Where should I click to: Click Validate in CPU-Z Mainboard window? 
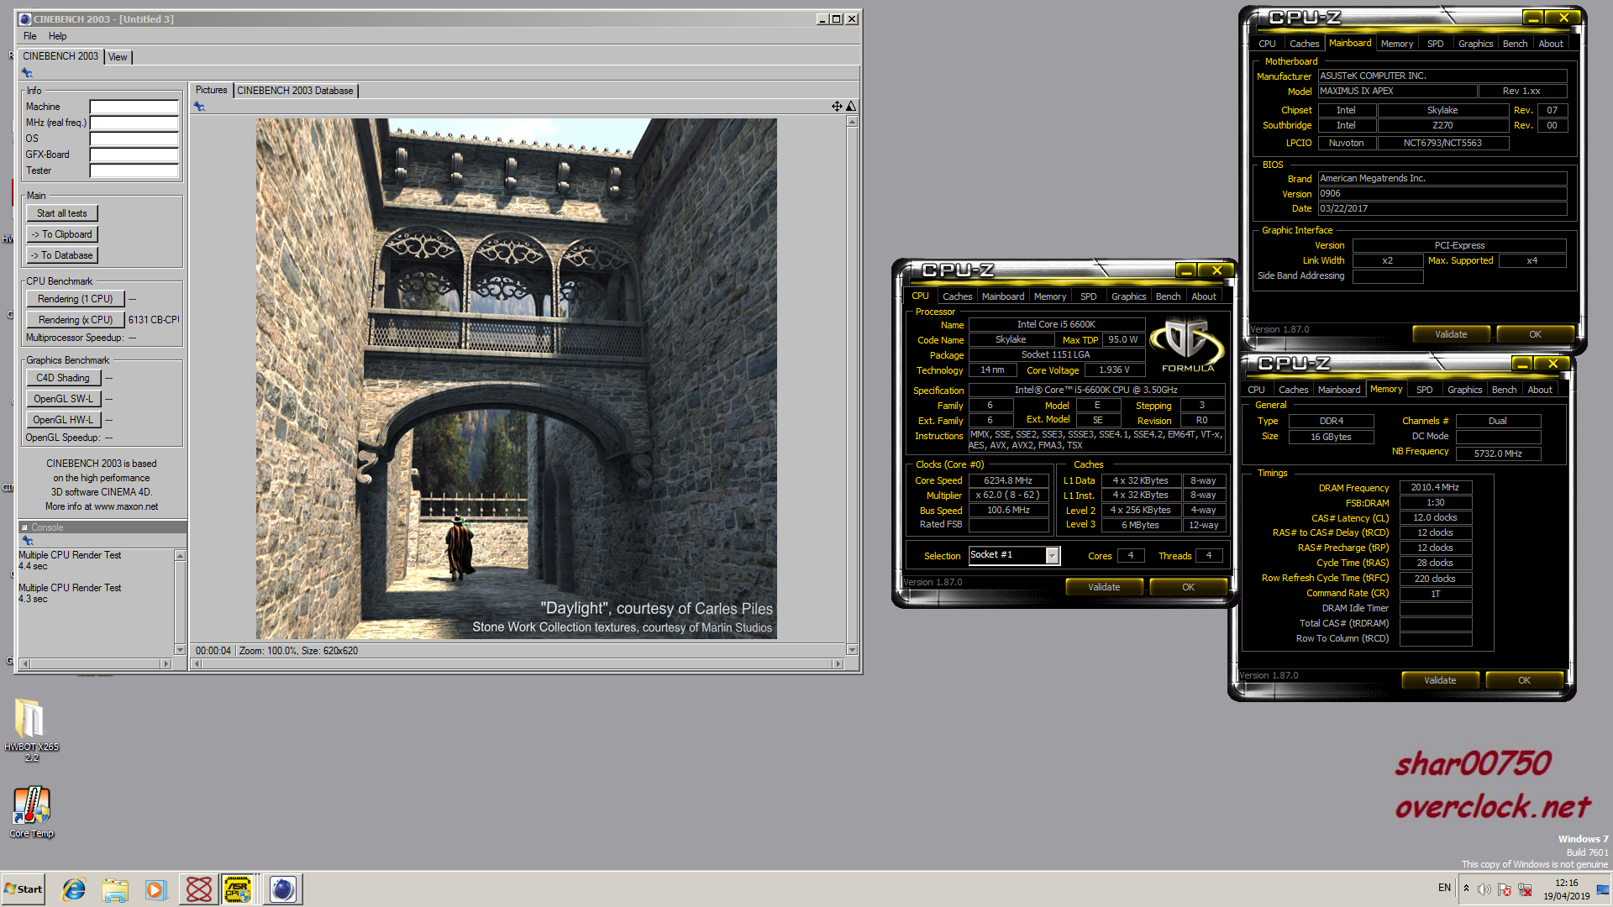pyautogui.click(x=1451, y=334)
